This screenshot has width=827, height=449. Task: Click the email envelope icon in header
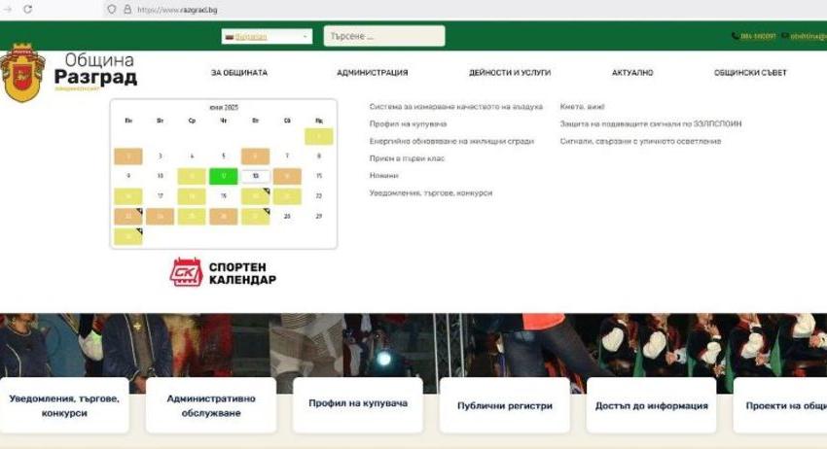point(784,36)
